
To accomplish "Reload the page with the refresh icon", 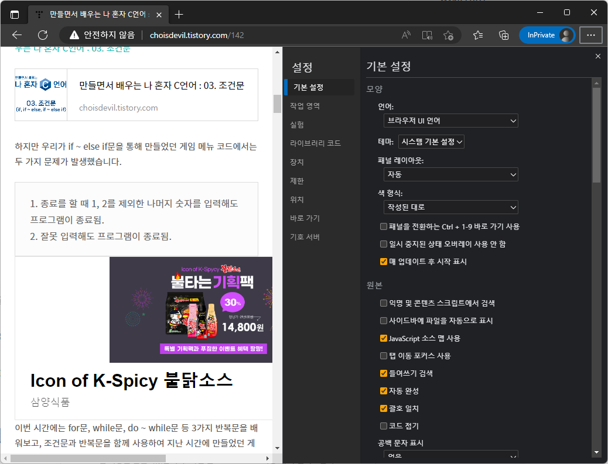I will (43, 35).
